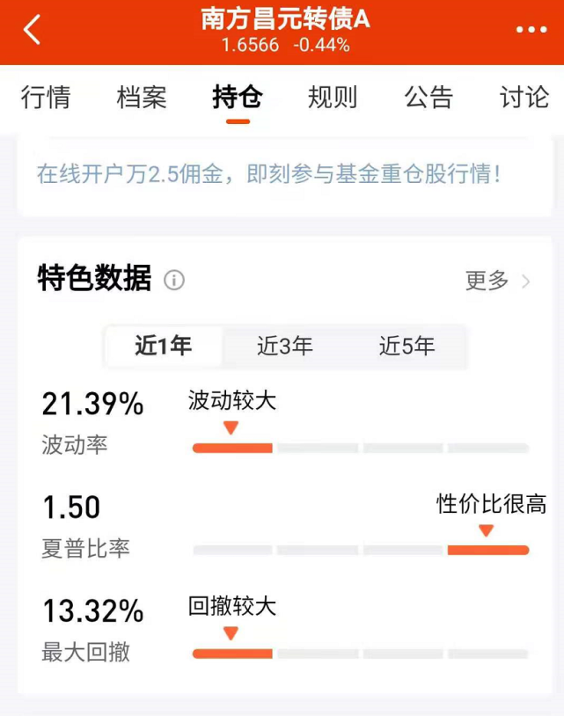Switch period to 近5年
The height and width of the screenshot is (716, 564).
click(x=407, y=346)
